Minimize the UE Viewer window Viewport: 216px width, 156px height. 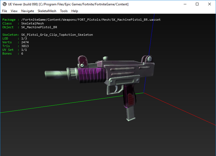[x=185, y=4]
